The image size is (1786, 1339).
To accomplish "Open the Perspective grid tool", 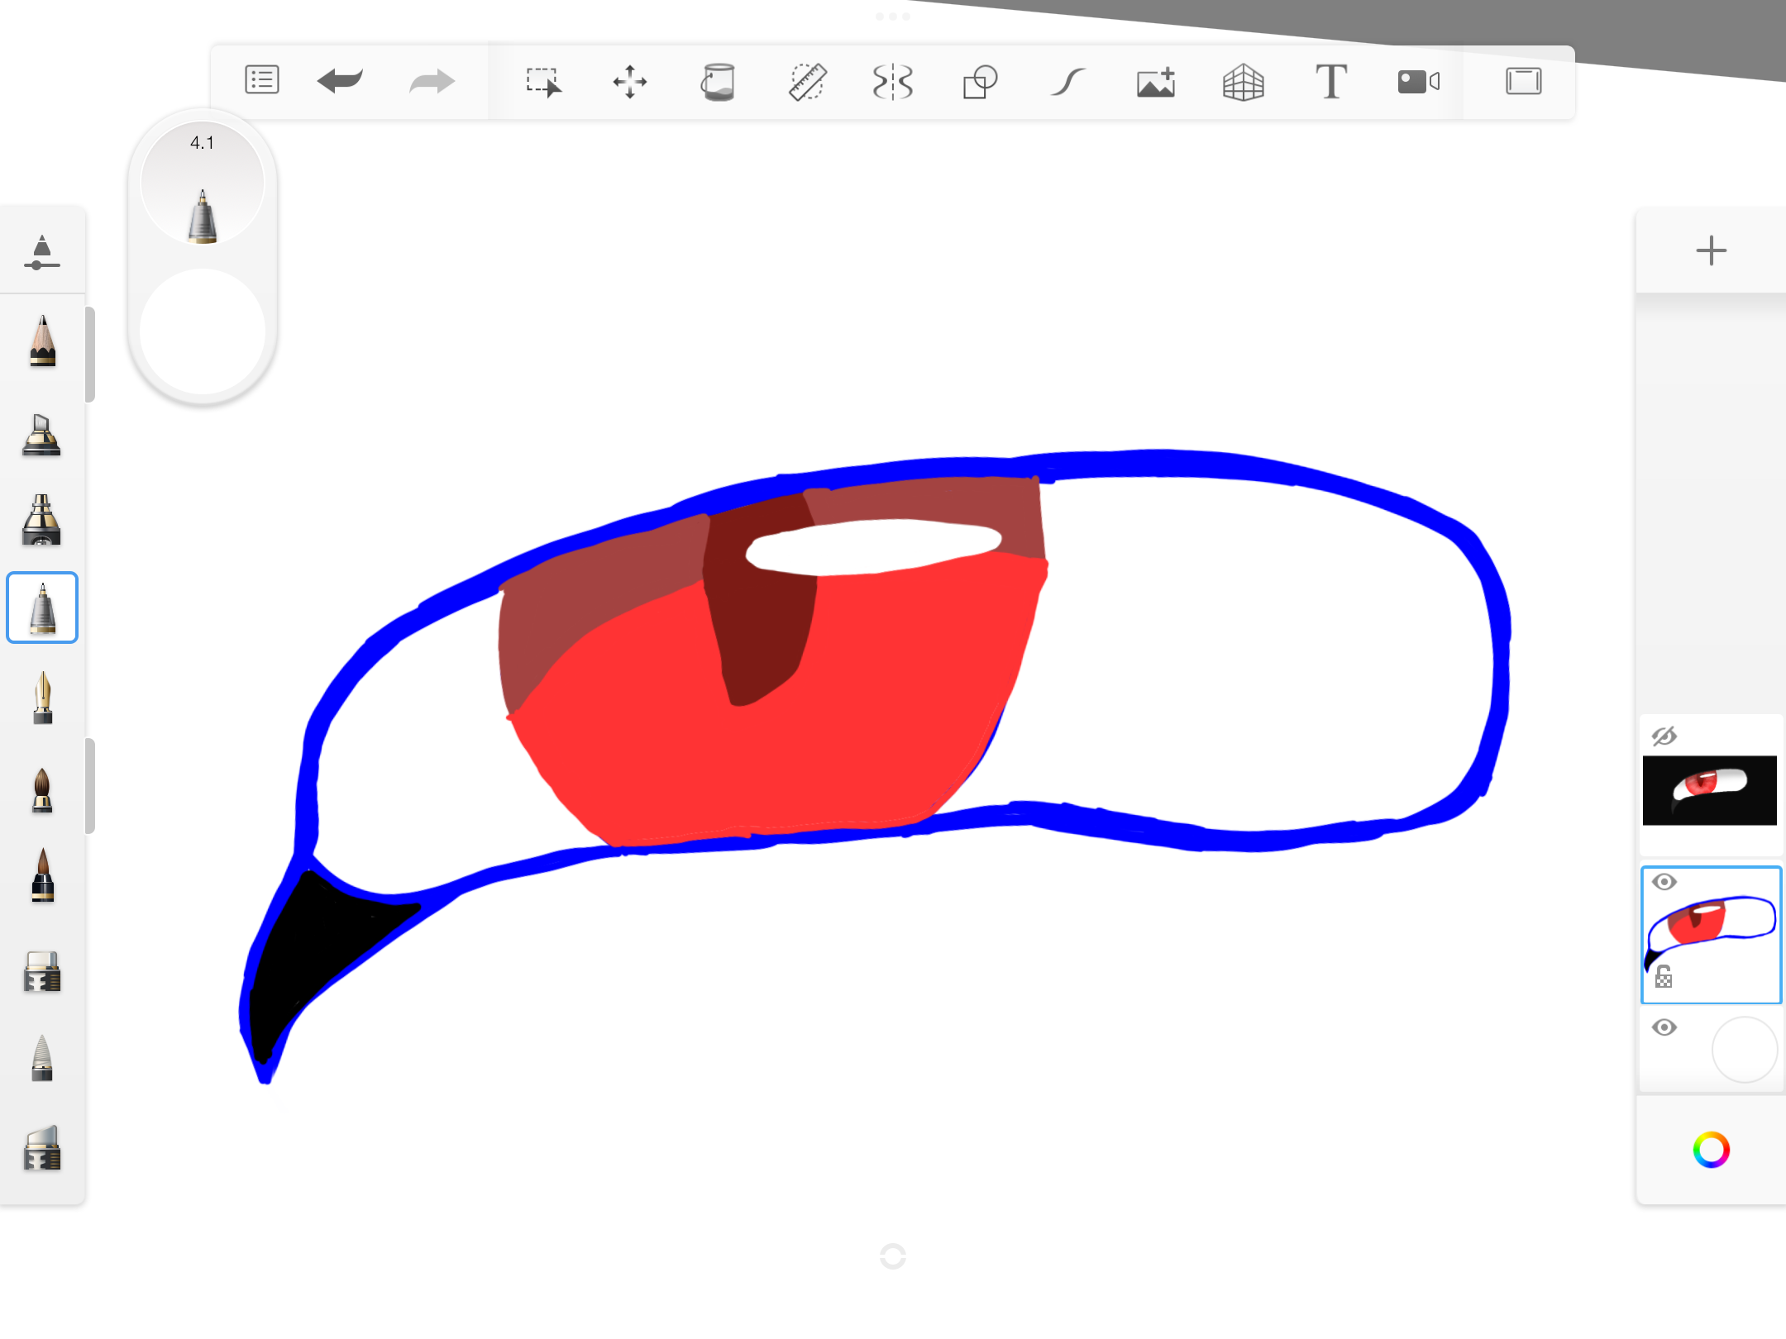I will [x=1243, y=81].
